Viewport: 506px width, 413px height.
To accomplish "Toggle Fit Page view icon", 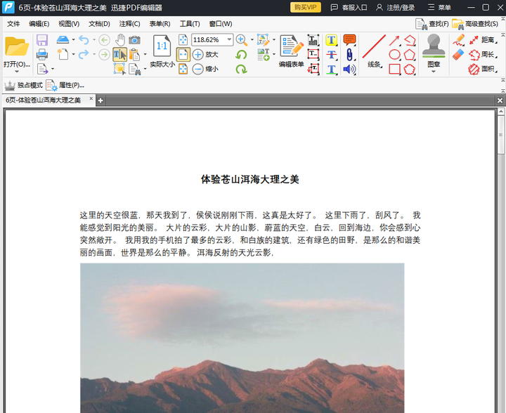I will (183, 39).
